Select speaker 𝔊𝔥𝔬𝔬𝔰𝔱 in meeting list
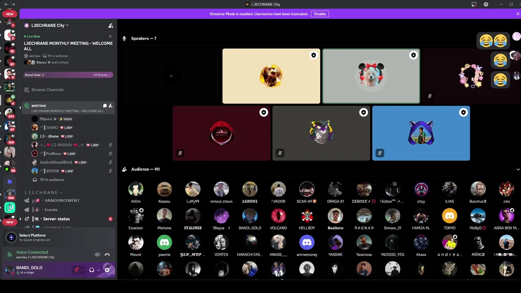This screenshot has height=293, width=521. [x=72, y=119]
